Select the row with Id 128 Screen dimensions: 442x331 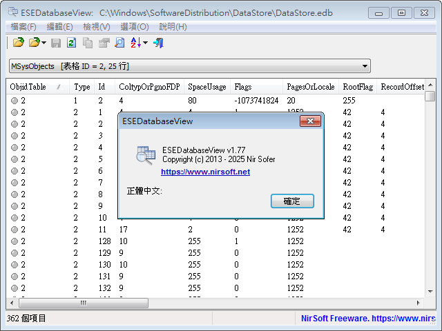pos(215,241)
